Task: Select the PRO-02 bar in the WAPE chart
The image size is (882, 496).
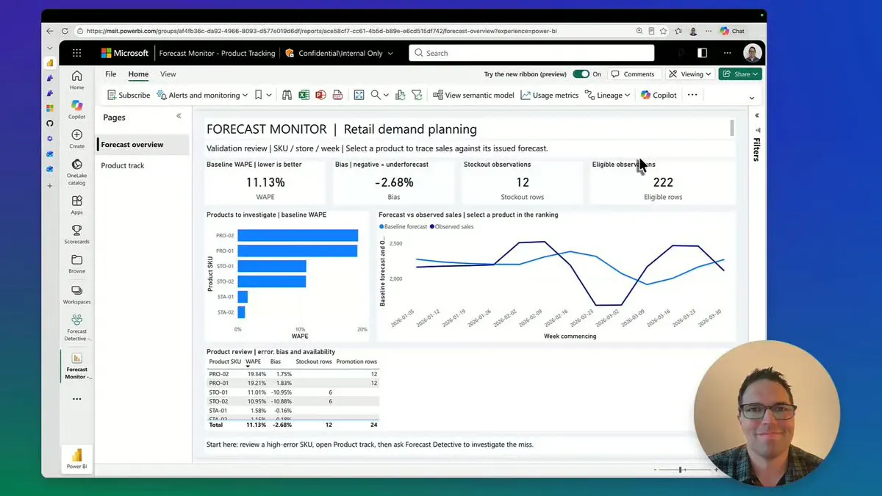Action: pos(298,236)
